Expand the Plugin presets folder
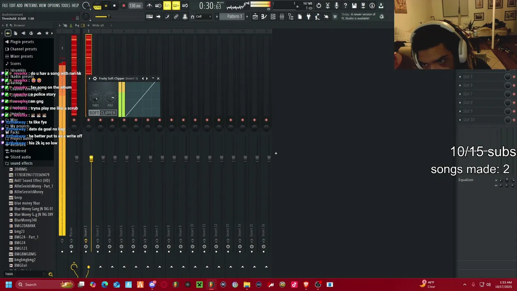 (22, 42)
